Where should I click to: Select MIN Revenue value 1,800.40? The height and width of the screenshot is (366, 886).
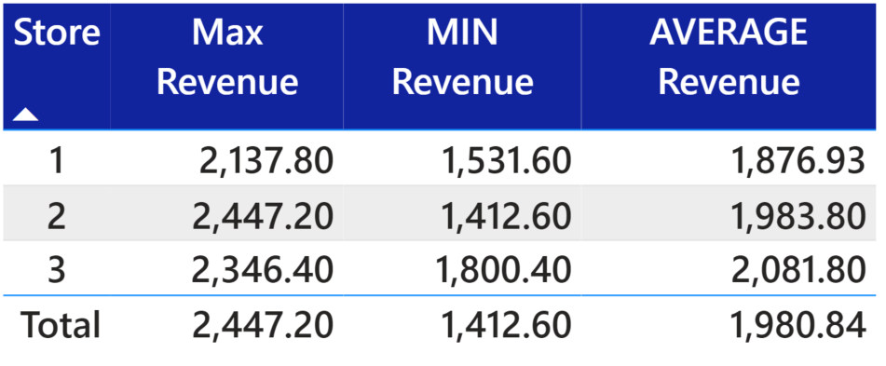(x=503, y=270)
